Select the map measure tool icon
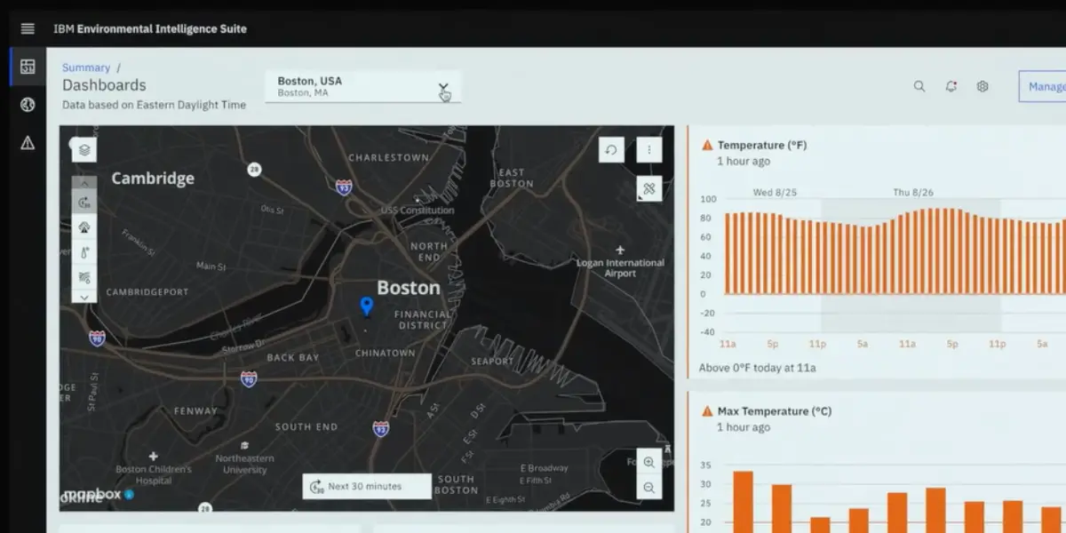Viewport: 1066px width, 533px height. pos(649,188)
